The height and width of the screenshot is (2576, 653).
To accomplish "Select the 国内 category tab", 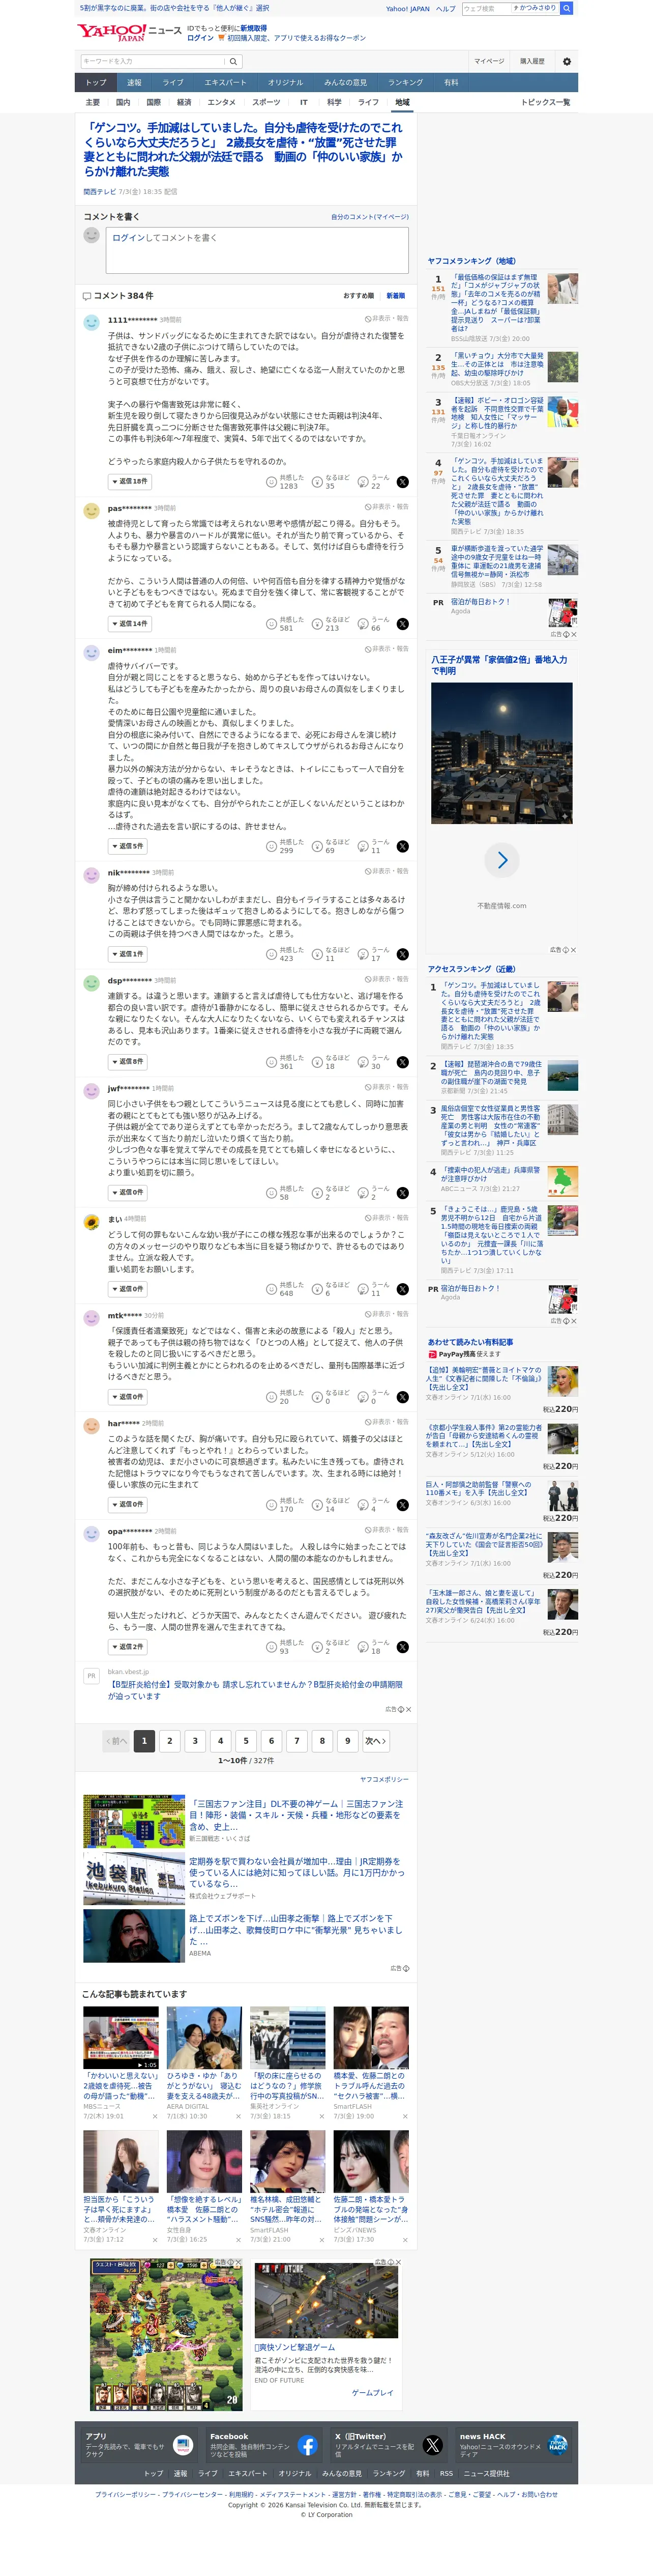I will point(123,102).
